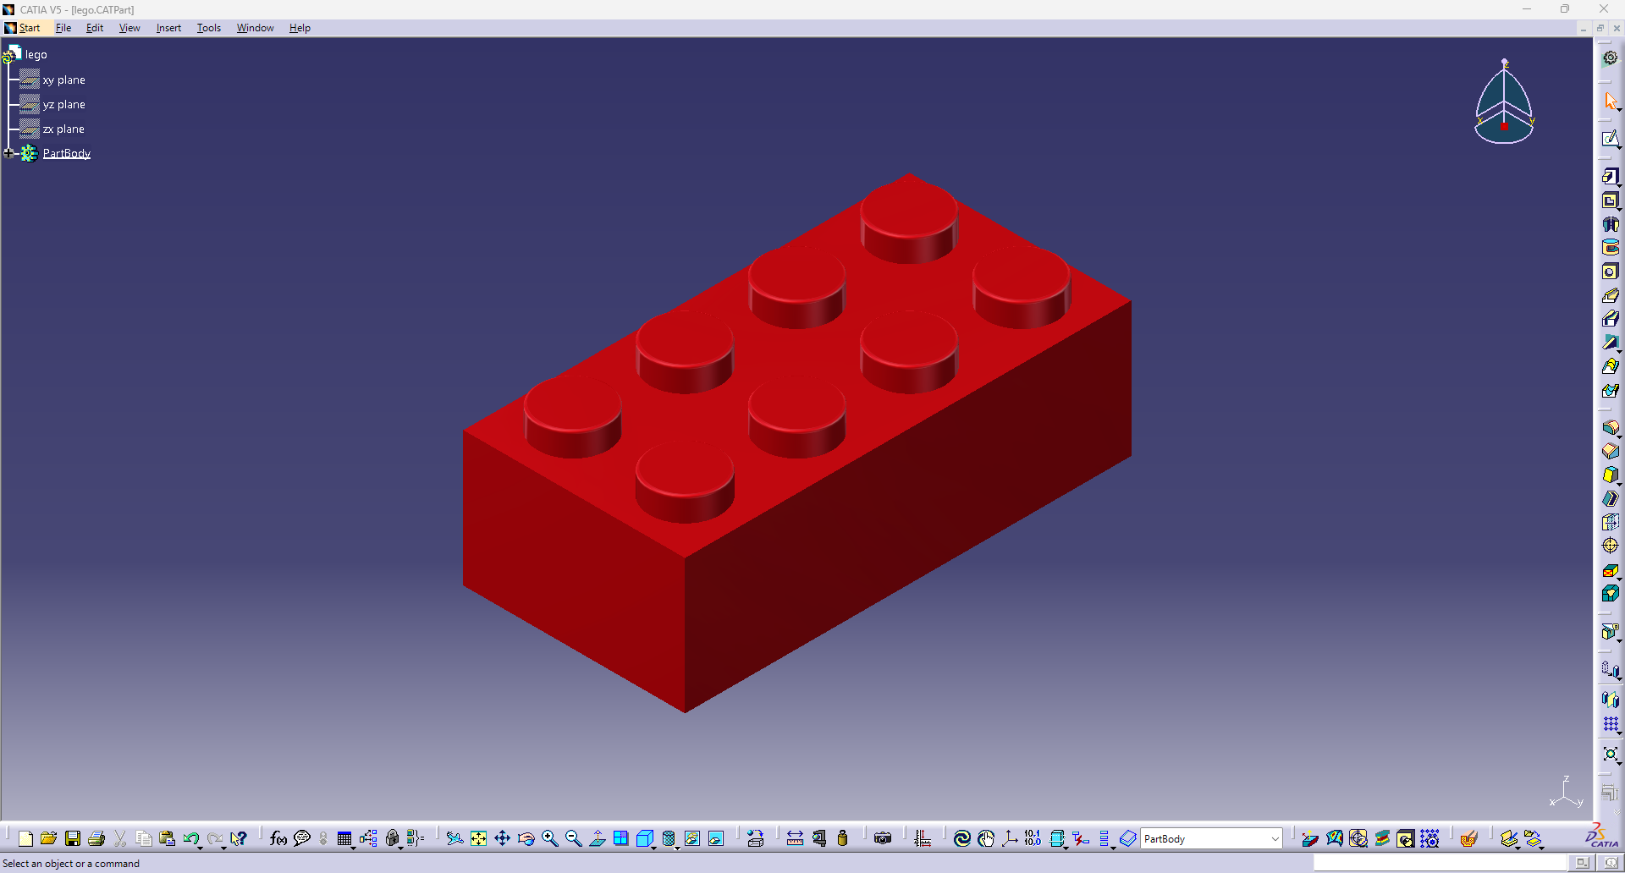Open the workbench gear icon
The width and height of the screenshot is (1625, 873).
coord(1610,58)
